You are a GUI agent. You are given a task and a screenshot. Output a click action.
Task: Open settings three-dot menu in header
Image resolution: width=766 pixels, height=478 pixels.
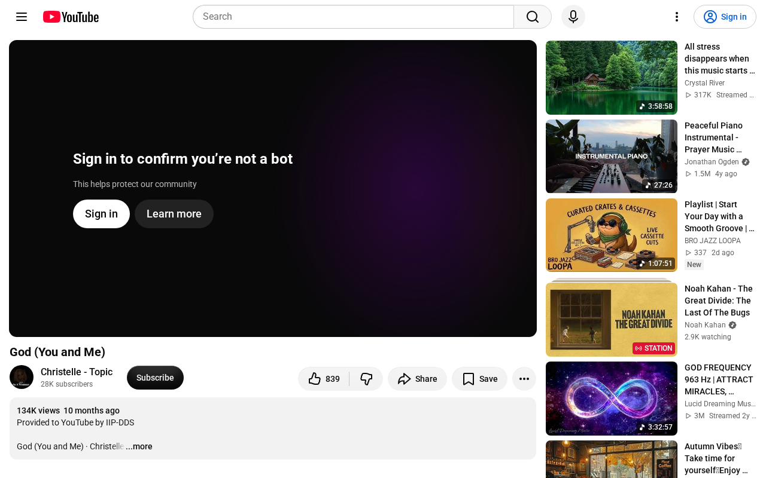pyautogui.click(x=677, y=17)
